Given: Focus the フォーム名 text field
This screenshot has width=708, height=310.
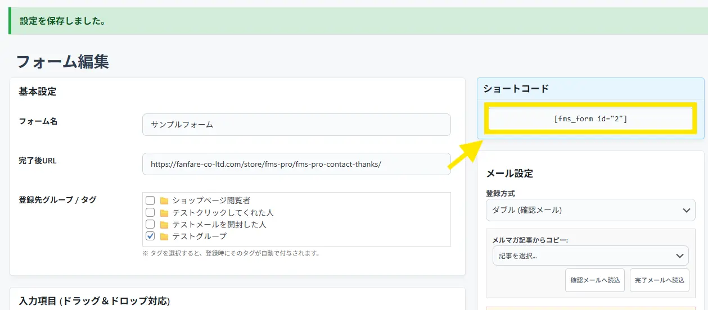Looking at the screenshot, I should (296, 125).
